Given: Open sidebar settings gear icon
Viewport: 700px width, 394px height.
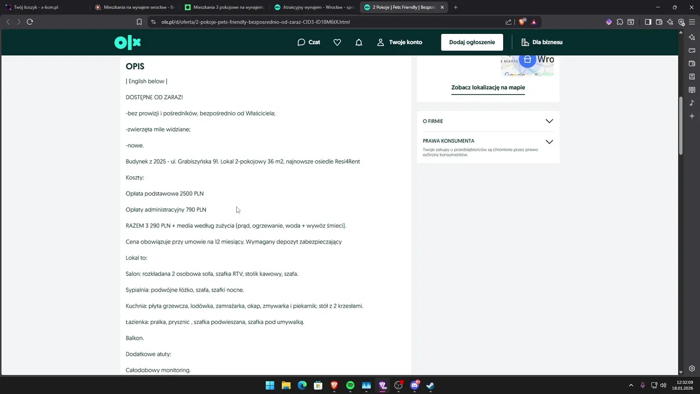Looking at the screenshot, I should [692, 368].
